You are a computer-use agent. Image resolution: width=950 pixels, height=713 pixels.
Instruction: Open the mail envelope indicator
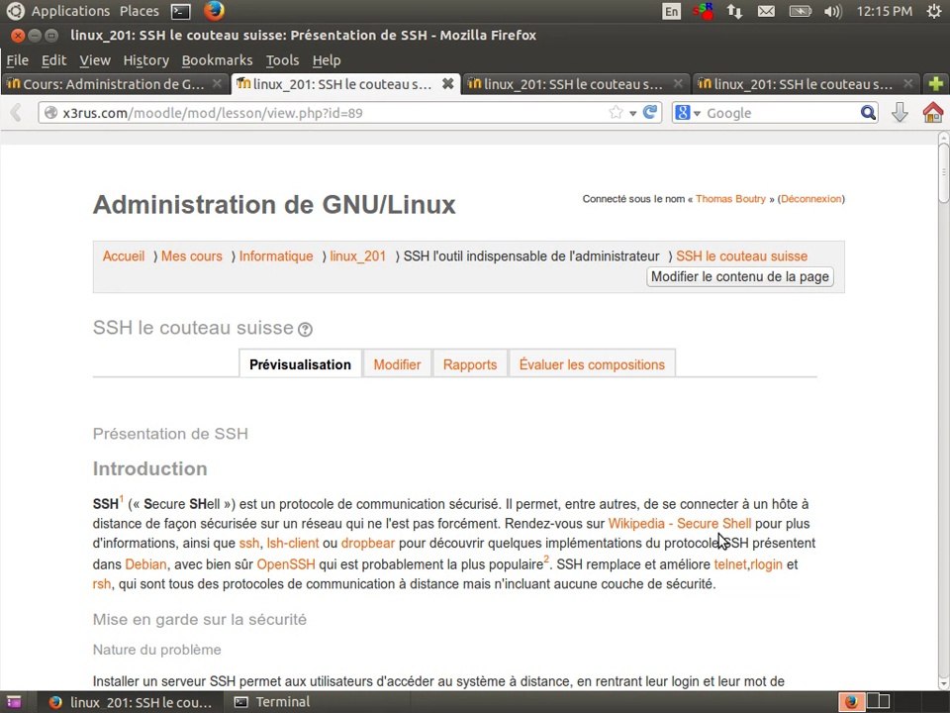tap(766, 12)
